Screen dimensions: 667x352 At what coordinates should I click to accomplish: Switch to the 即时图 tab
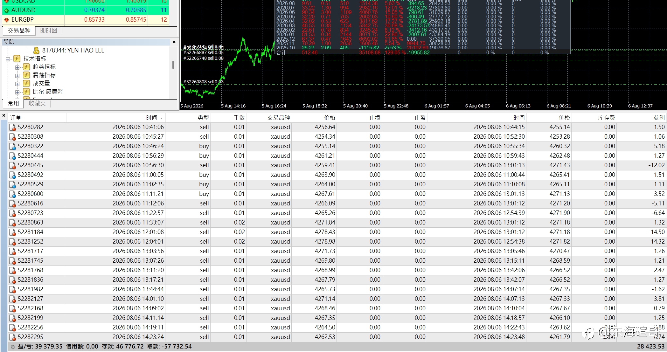[49, 31]
